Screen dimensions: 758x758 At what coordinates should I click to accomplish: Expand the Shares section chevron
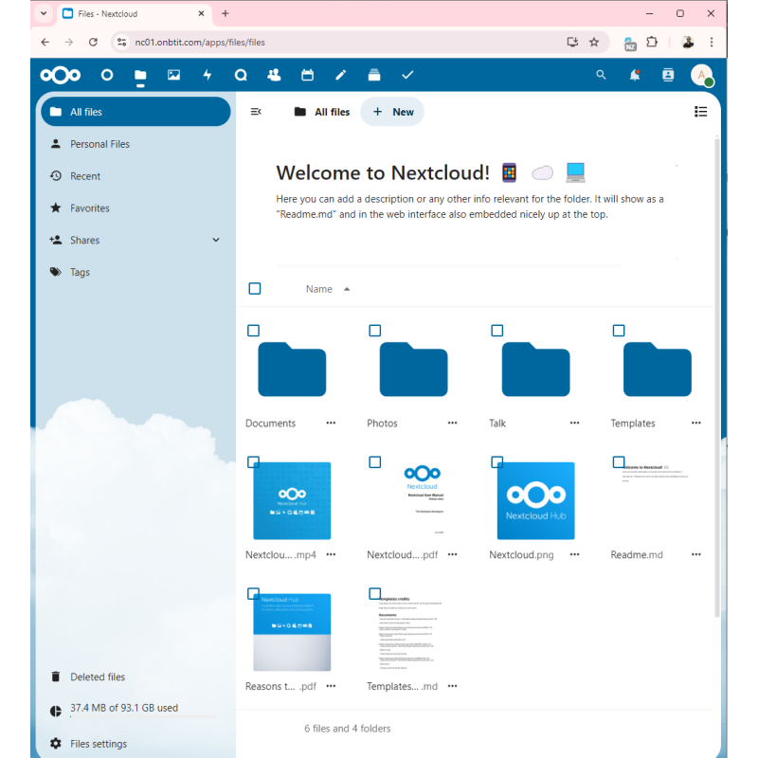(216, 240)
